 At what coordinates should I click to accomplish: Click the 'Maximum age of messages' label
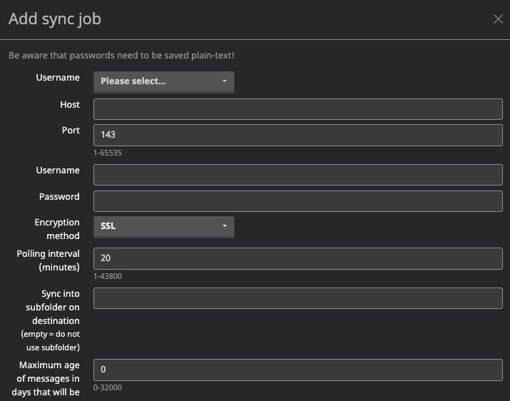click(46, 379)
